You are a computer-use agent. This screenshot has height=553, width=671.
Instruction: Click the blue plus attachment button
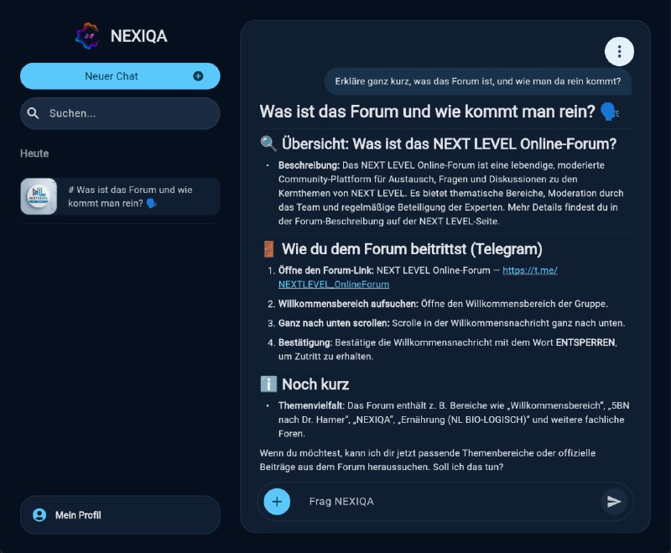coord(277,502)
